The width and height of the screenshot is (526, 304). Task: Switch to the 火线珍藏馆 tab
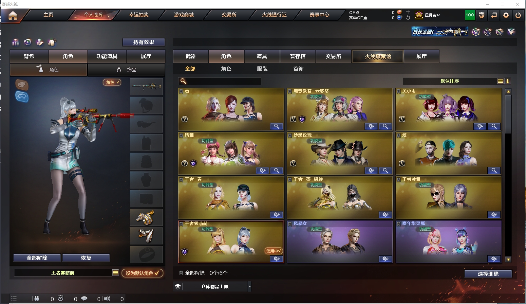pos(378,56)
